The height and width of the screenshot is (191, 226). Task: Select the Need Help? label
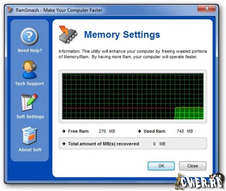30,50
